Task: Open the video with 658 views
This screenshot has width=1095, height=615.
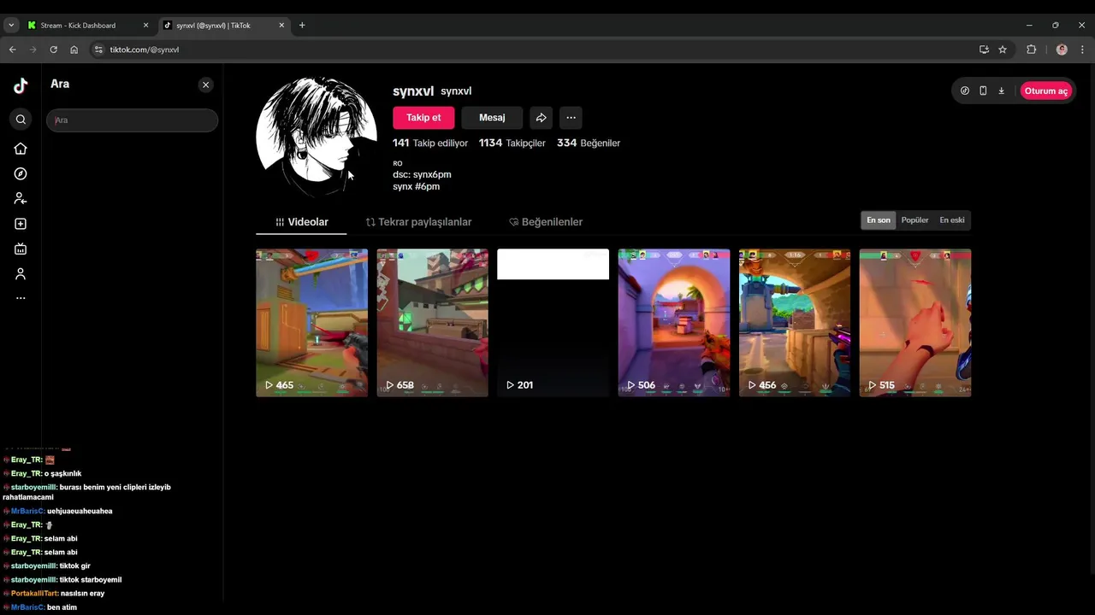Action: click(x=432, y=323)
